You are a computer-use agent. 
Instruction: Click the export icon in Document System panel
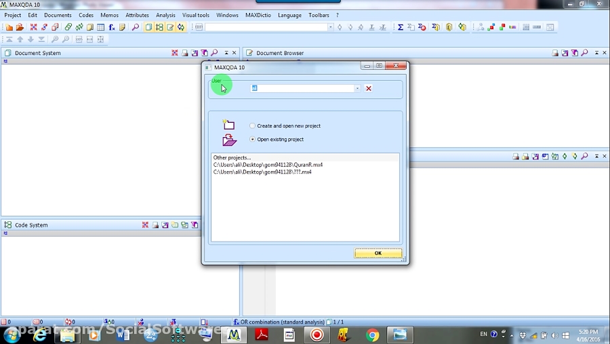(x=195, y=53)
